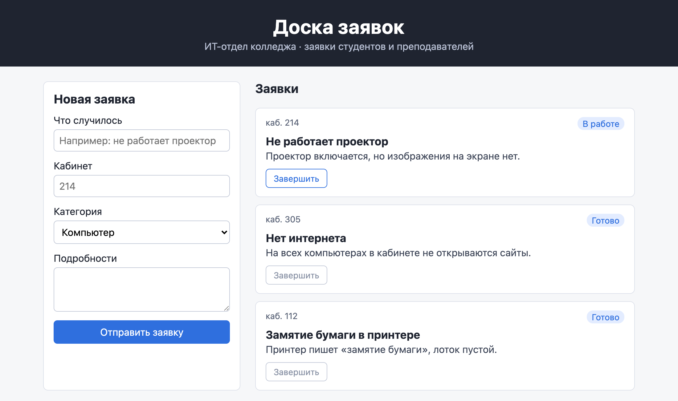Select the 'Не работает проектор' title

click(x=327, y=141)
